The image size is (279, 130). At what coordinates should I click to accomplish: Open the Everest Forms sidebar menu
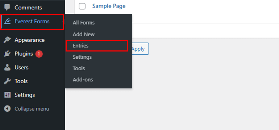coord(32,22)
